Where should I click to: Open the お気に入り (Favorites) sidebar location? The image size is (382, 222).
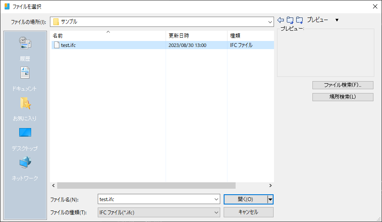25,109
